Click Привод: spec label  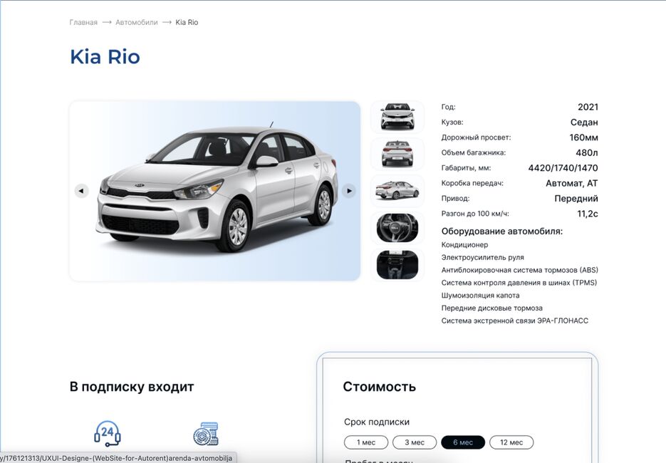click(x=455, y=198)
